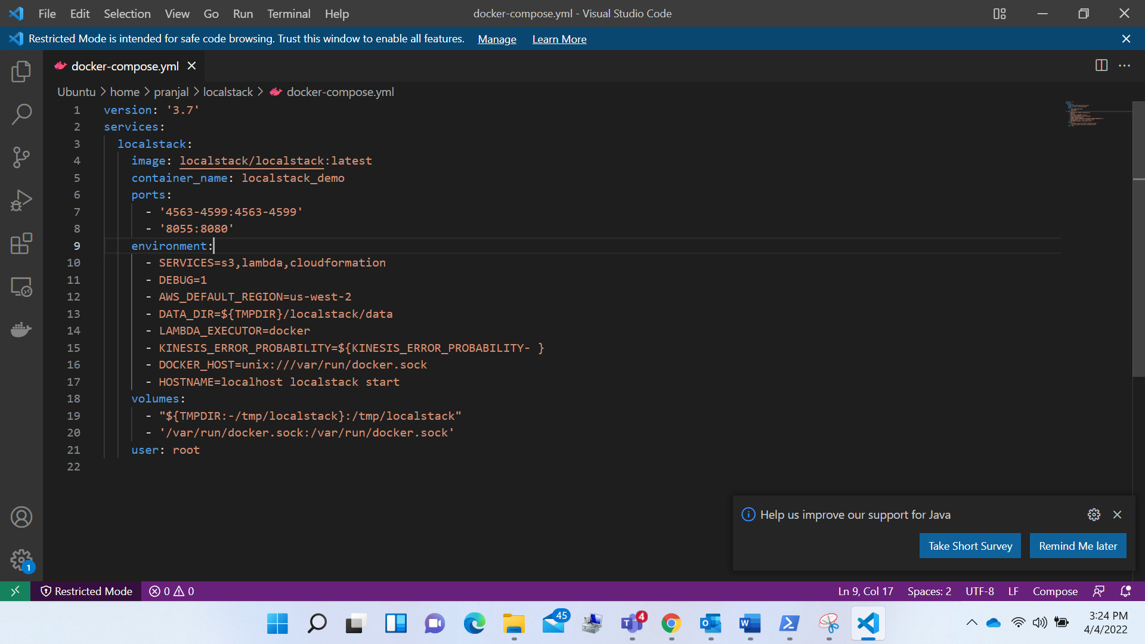Open the Spaces: 2 indentation selector
Viewport: 1145px width, 644px height.
coord(929,591)
